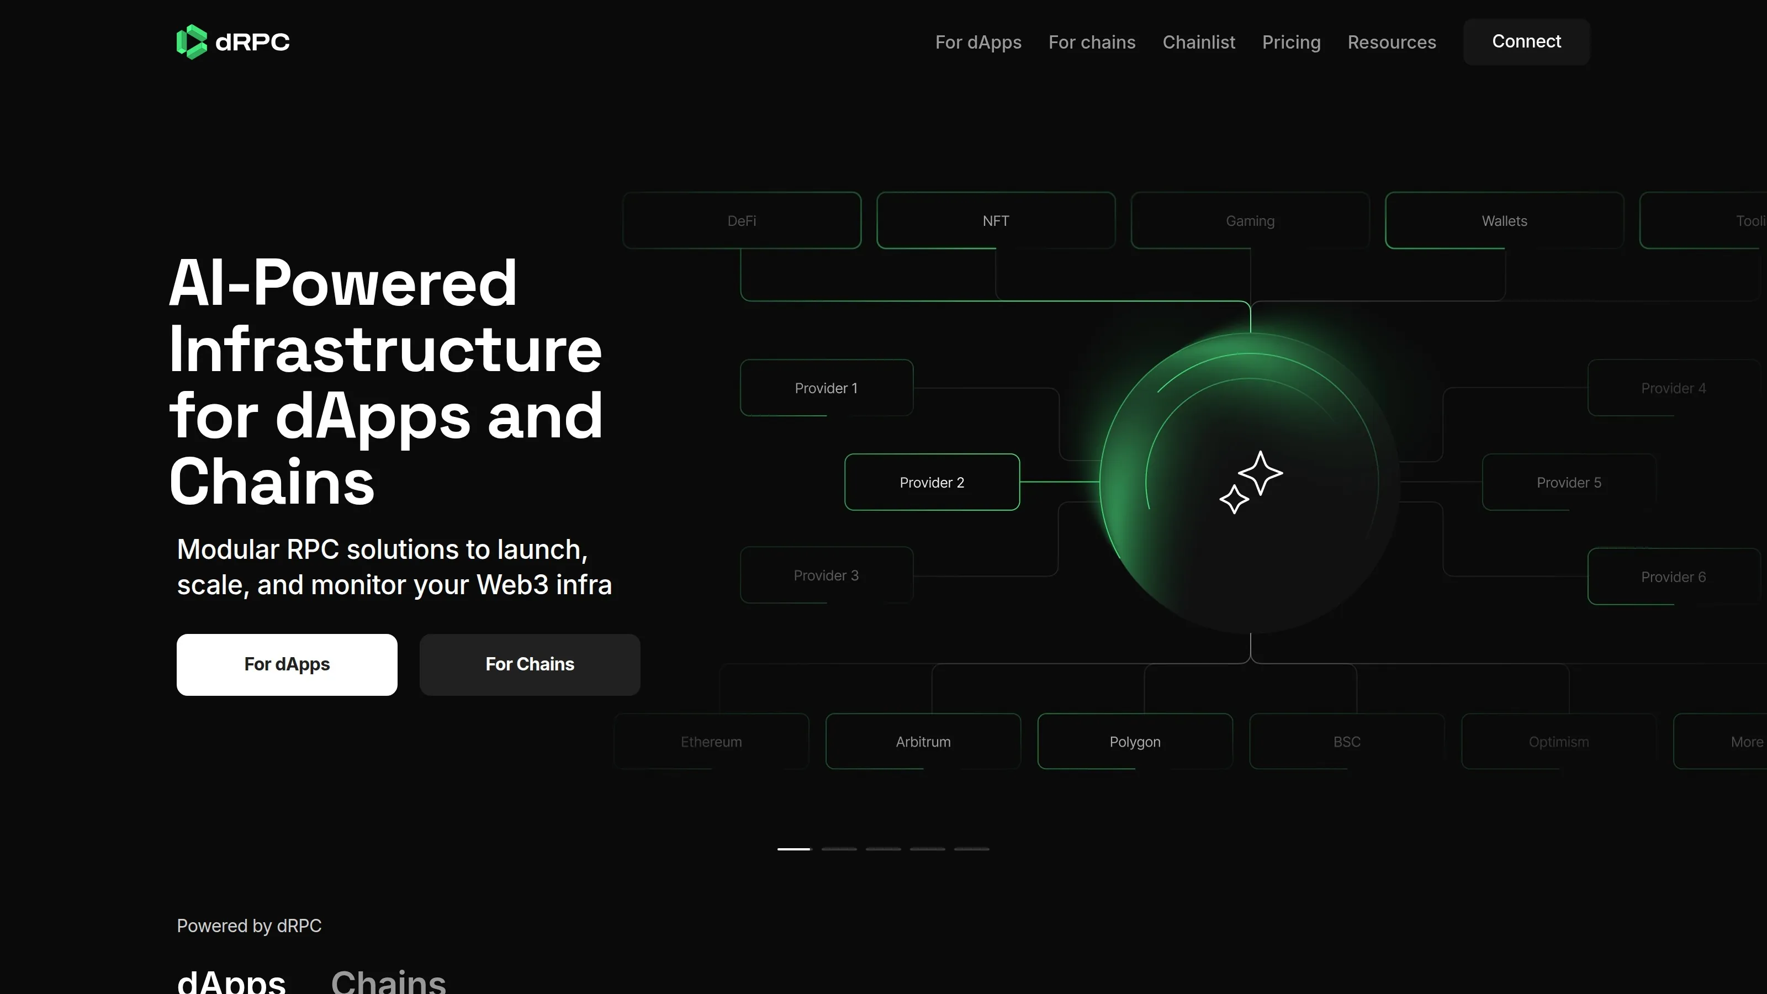Switch to the Chains tab below Powered by
This screenshot has height=994, width=1767.
tap(388, 982)
